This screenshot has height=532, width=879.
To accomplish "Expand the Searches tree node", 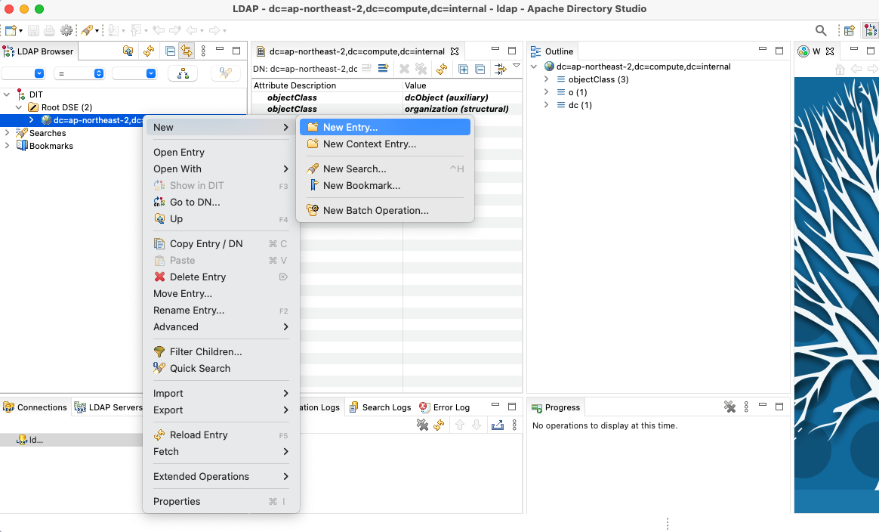I will [x=7, y=133].
